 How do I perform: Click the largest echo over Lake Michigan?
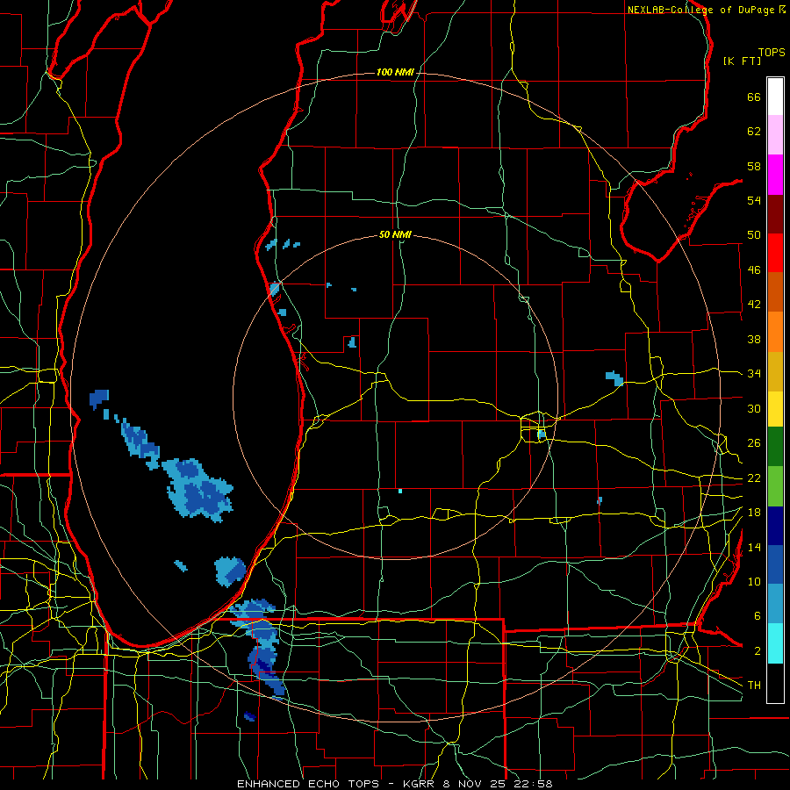point(198,490)
